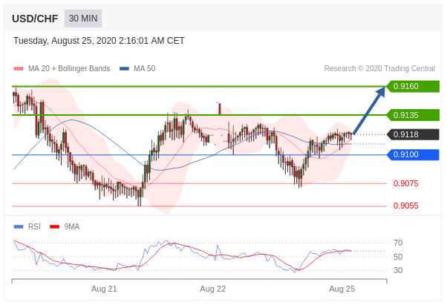The width and height of the screenshot is (447, 305).
Task: Select the chart timestamp Tuesday, August 25, 2020
Action: (99, 41)
